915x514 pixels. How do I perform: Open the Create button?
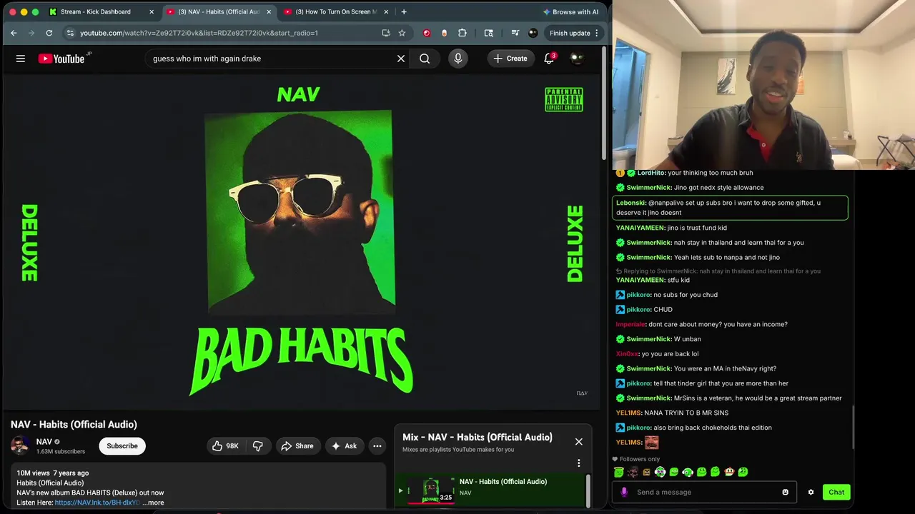click(510, 59)
